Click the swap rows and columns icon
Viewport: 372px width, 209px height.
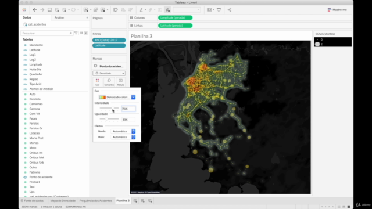116,10
